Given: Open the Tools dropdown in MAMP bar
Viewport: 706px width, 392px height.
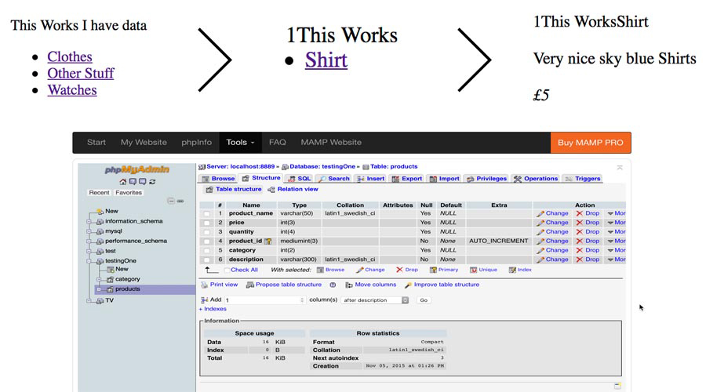Looking at the screenshot, I should click(239, 143).
